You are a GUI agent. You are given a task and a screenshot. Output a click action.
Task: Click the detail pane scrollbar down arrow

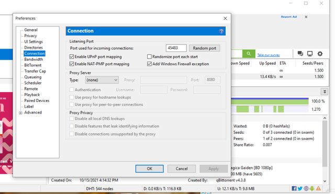[325, 181]
